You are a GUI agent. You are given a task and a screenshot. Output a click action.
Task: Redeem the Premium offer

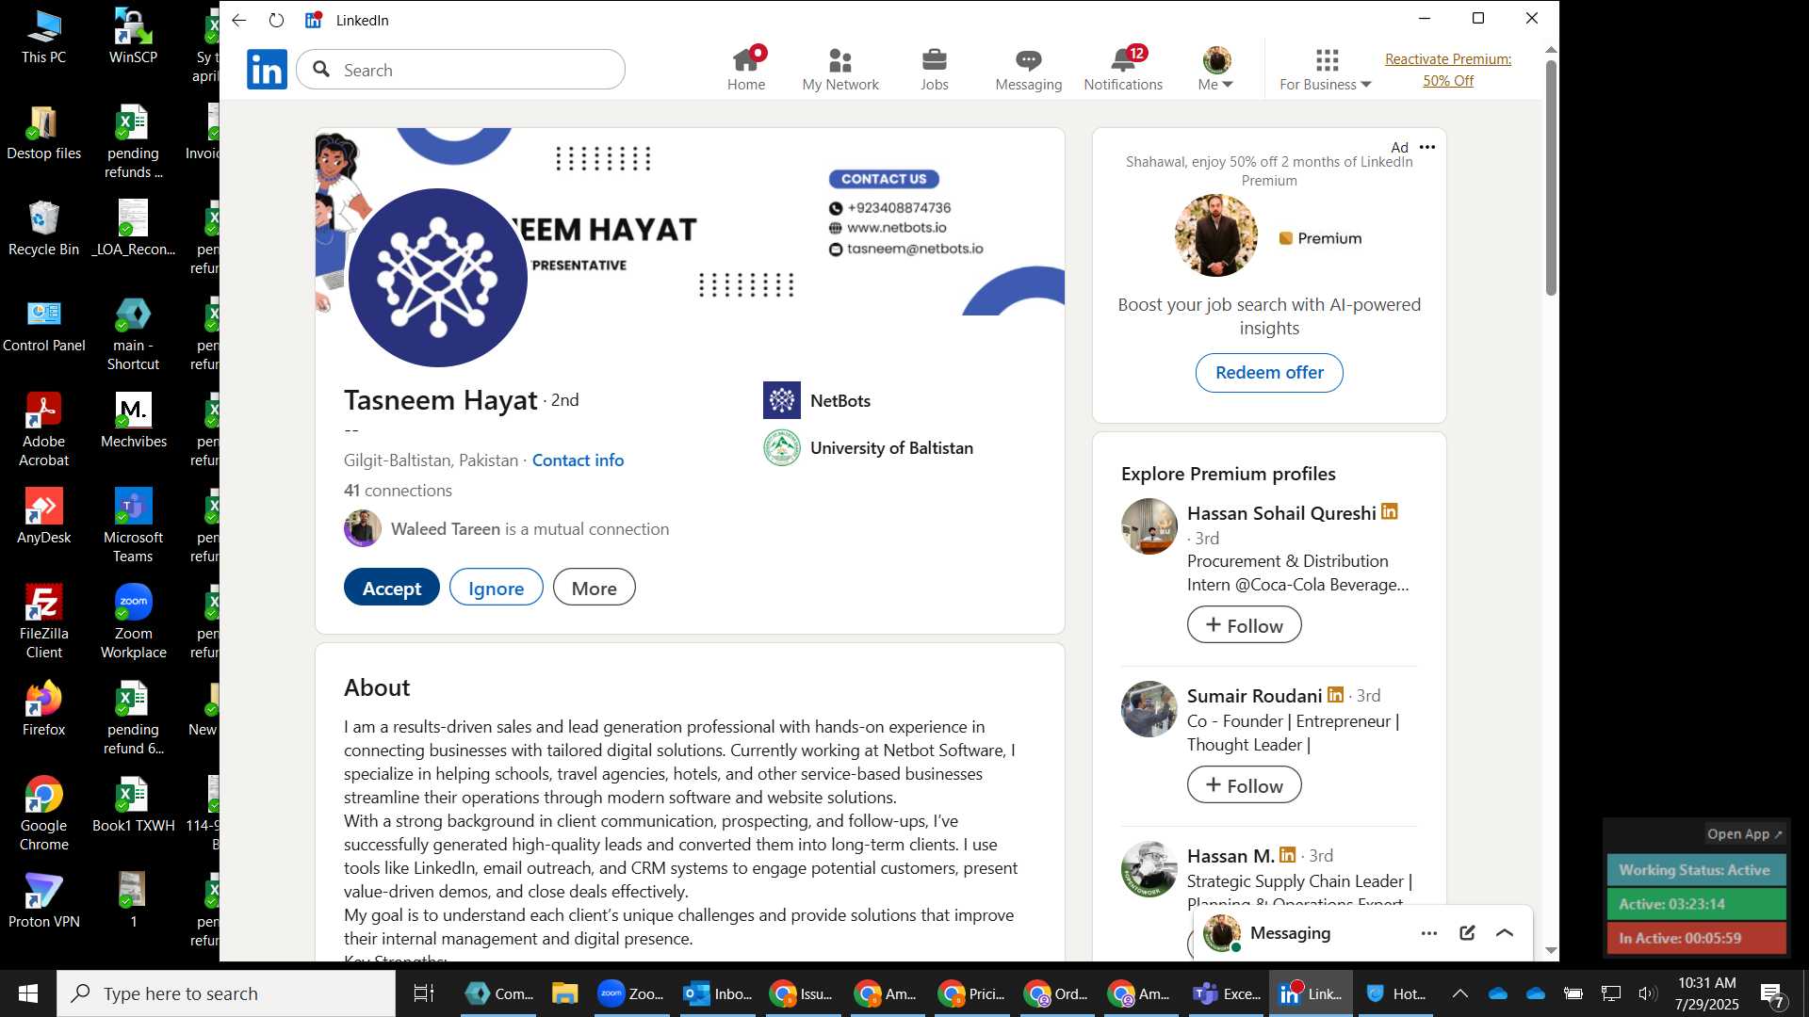1269,373
